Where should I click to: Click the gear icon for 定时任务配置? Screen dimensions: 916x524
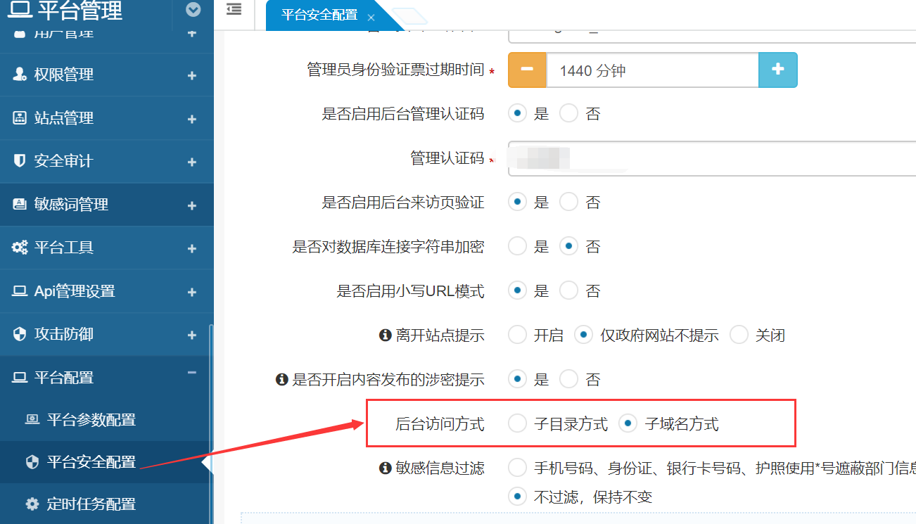pyautogui.click(x=32, y=504)
